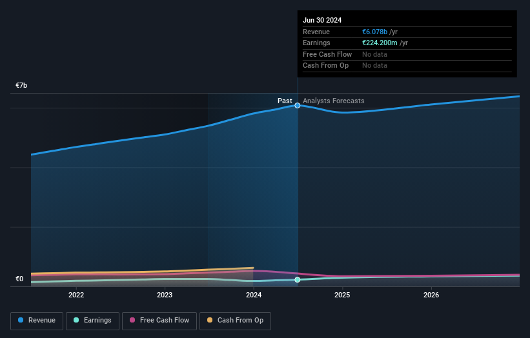Click the tooltip Earnings row label
Image resolution: width=530 pixels, height=338 pixels.
pyautogui.click(x=316, y=43)
